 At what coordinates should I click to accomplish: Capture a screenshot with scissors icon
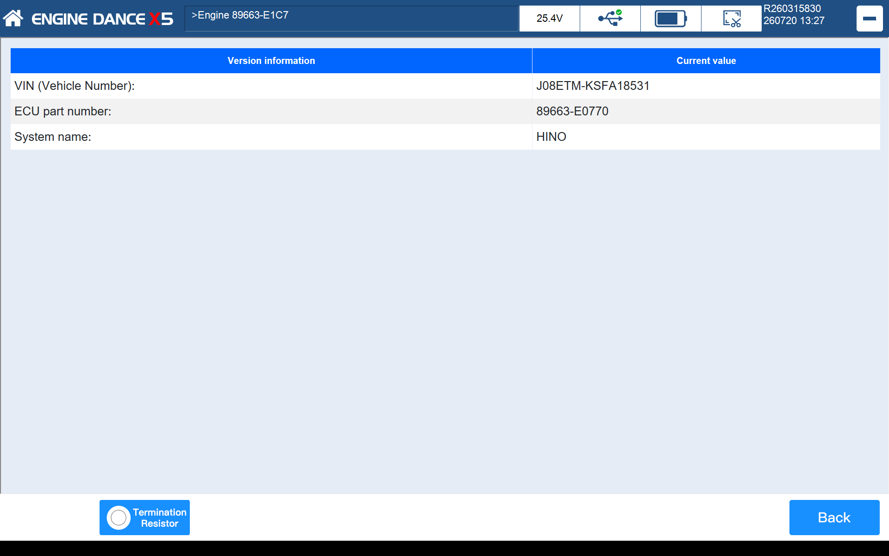pos(731,19)
